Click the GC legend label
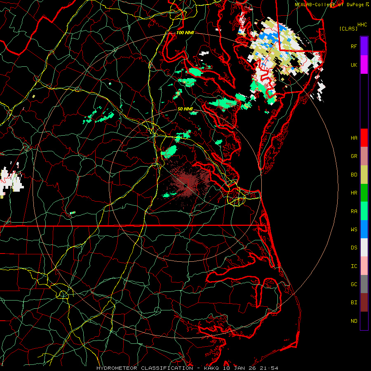The width and height of the screenshot is (371, 371). [x=354, y=284]
